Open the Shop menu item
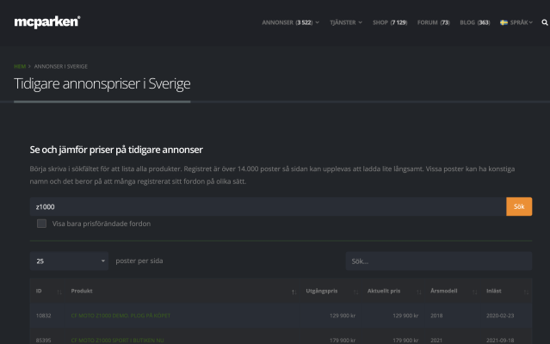The width and height of the screenshot is (550, 344). (390, 22)
